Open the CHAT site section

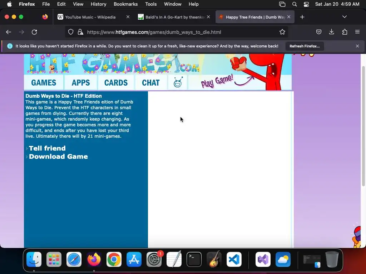click(x=150, y=83)
